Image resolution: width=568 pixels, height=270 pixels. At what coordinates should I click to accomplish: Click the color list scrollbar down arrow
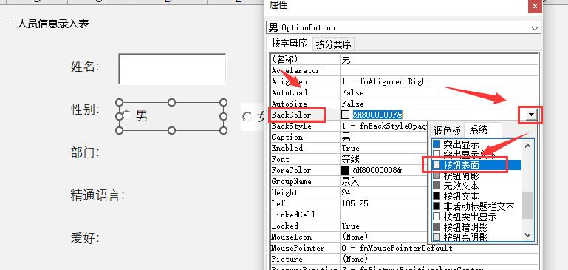(x=528, y=235)
